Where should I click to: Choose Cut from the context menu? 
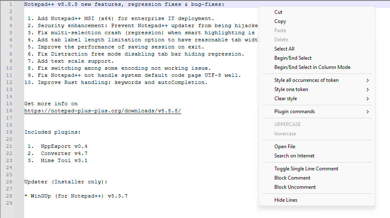point(279,12)
